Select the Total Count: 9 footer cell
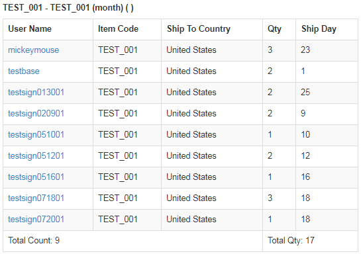The width and height of the screenshot is (361, 254). (x=133, y=241)
